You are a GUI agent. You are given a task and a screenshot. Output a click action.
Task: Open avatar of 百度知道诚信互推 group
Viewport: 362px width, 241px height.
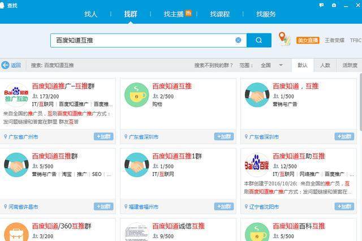137,232
